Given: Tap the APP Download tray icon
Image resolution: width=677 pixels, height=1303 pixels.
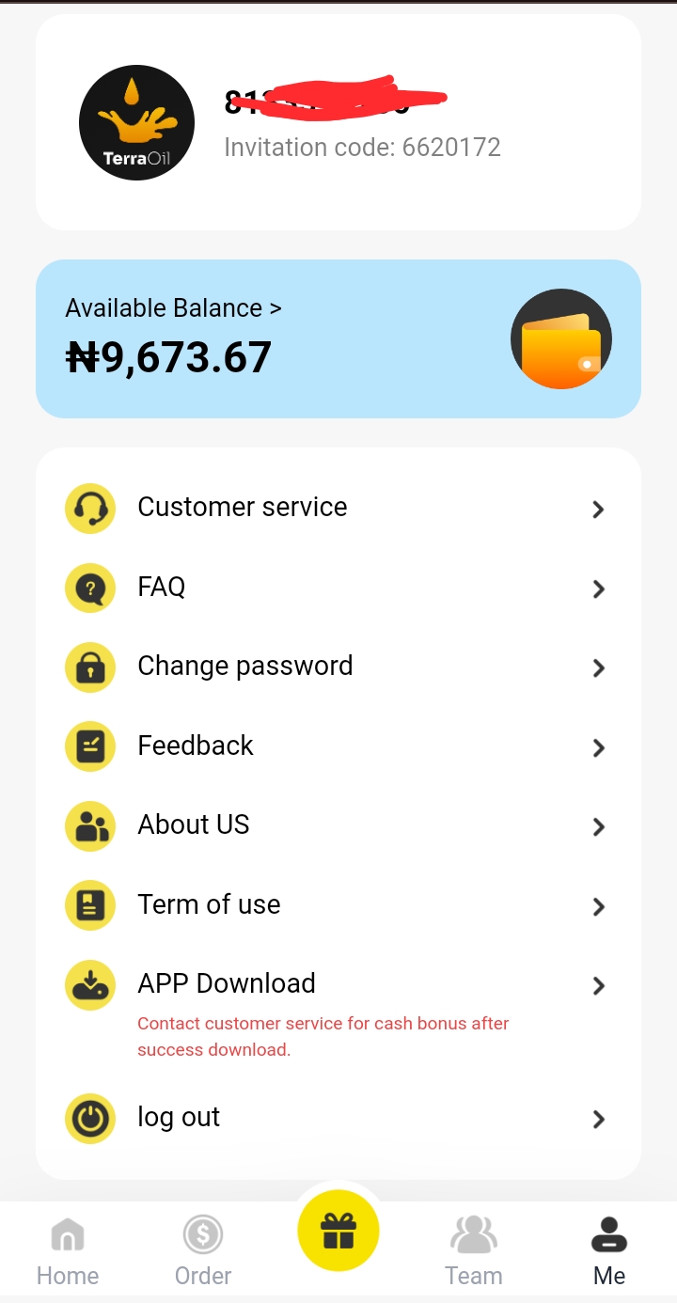Looking at the screenshot, I should pos(90,985).
